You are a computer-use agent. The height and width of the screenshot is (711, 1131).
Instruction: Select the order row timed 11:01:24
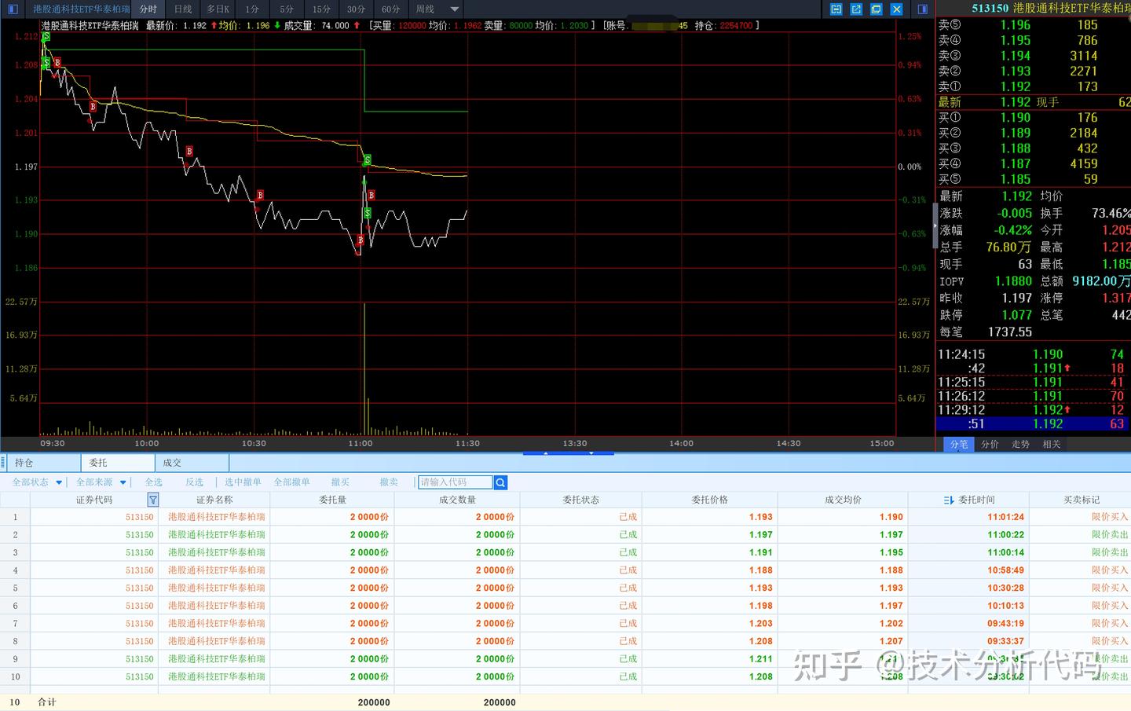point(565,517)
